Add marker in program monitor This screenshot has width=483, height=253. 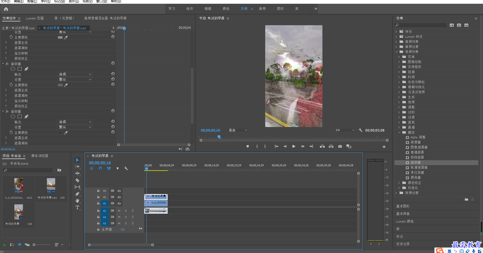(248, 146)
